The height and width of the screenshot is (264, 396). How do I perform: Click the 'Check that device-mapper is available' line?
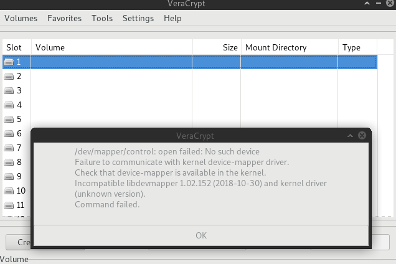[170, 173]
